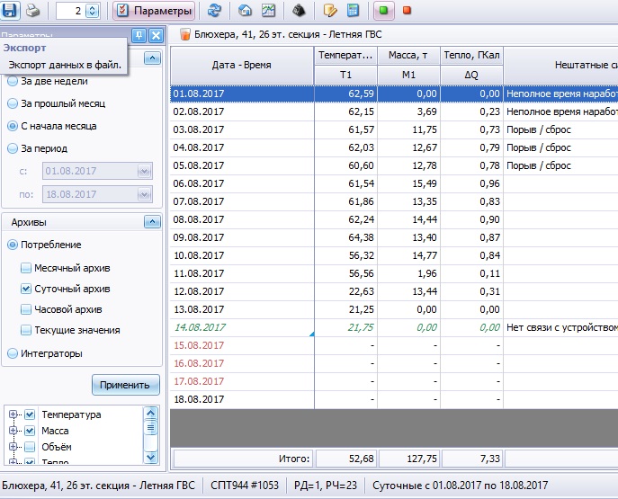Click heat cell 0,96

[x=471, y=183]
